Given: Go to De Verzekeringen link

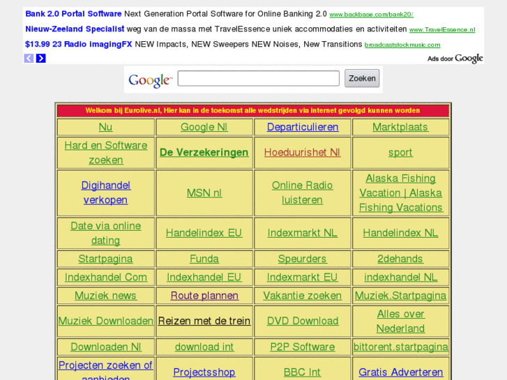Looking at the screenshot, I should click(x=204, y=152).
